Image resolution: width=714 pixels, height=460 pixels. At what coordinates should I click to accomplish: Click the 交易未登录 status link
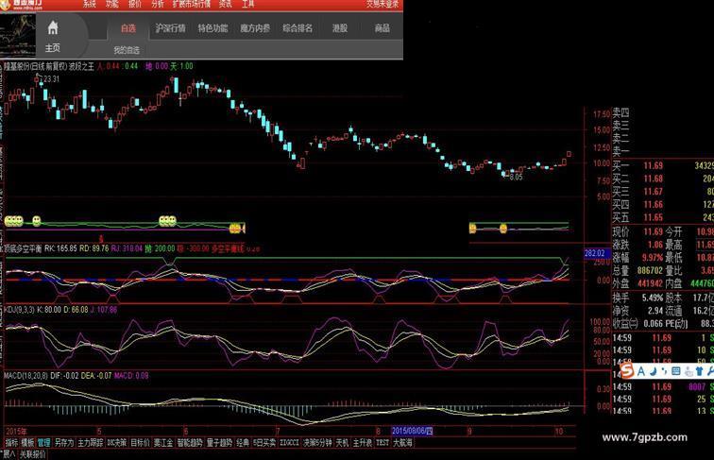click(x=382, y=4)
